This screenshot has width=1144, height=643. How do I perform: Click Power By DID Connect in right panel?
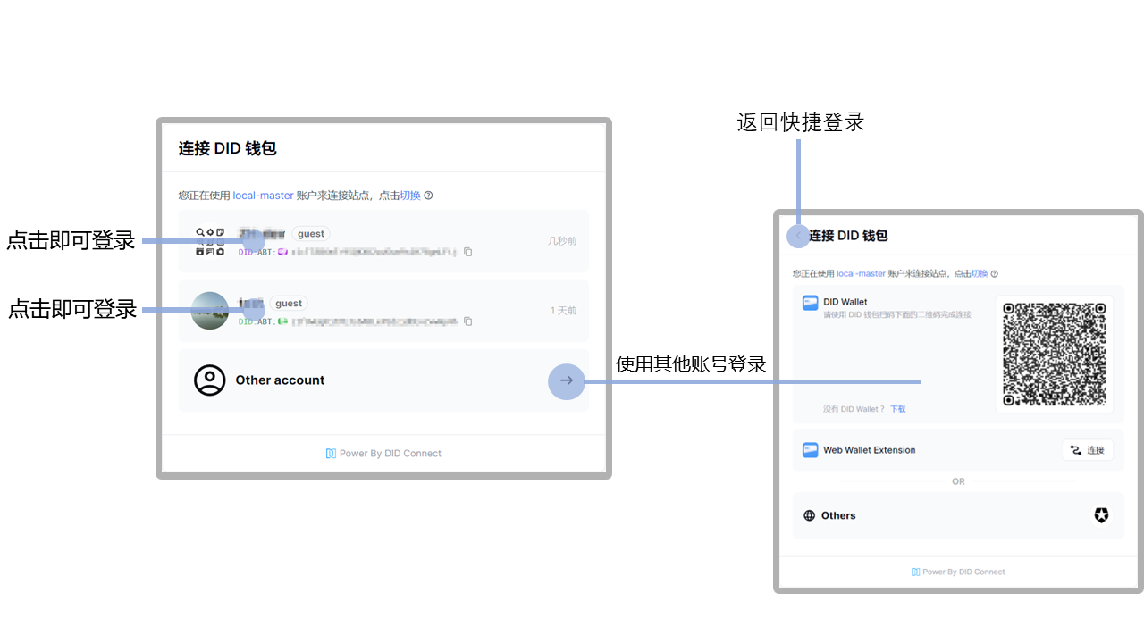[958, 572]
